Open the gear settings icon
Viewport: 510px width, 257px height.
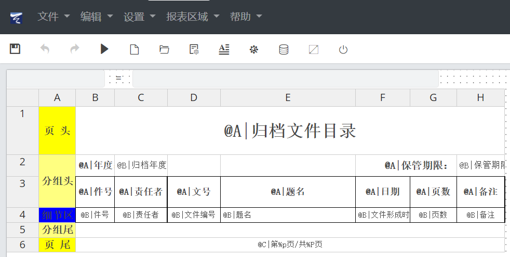click(x=253, y=49)
